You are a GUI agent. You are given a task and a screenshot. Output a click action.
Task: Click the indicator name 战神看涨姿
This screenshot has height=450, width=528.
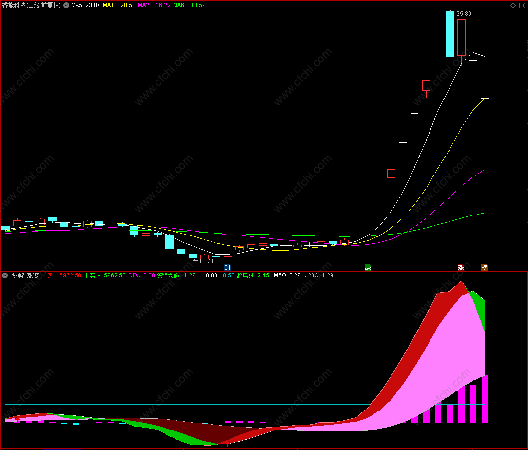point(24,275)
